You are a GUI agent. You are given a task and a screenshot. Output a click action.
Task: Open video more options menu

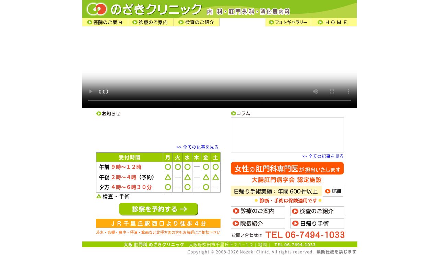pos(348,91)
